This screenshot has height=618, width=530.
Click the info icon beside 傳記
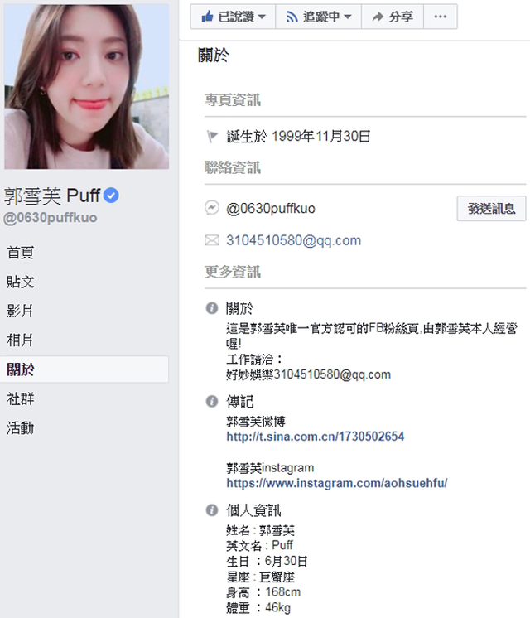[212, 401]
